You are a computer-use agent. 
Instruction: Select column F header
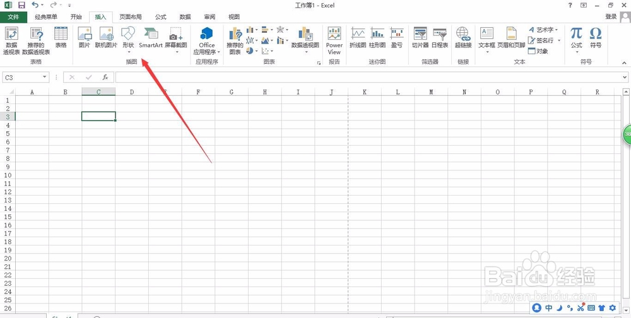click(x=198, y=92)
